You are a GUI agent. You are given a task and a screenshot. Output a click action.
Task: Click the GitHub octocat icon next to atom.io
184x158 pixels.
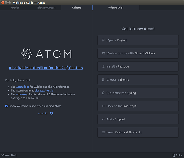point(51,113)
